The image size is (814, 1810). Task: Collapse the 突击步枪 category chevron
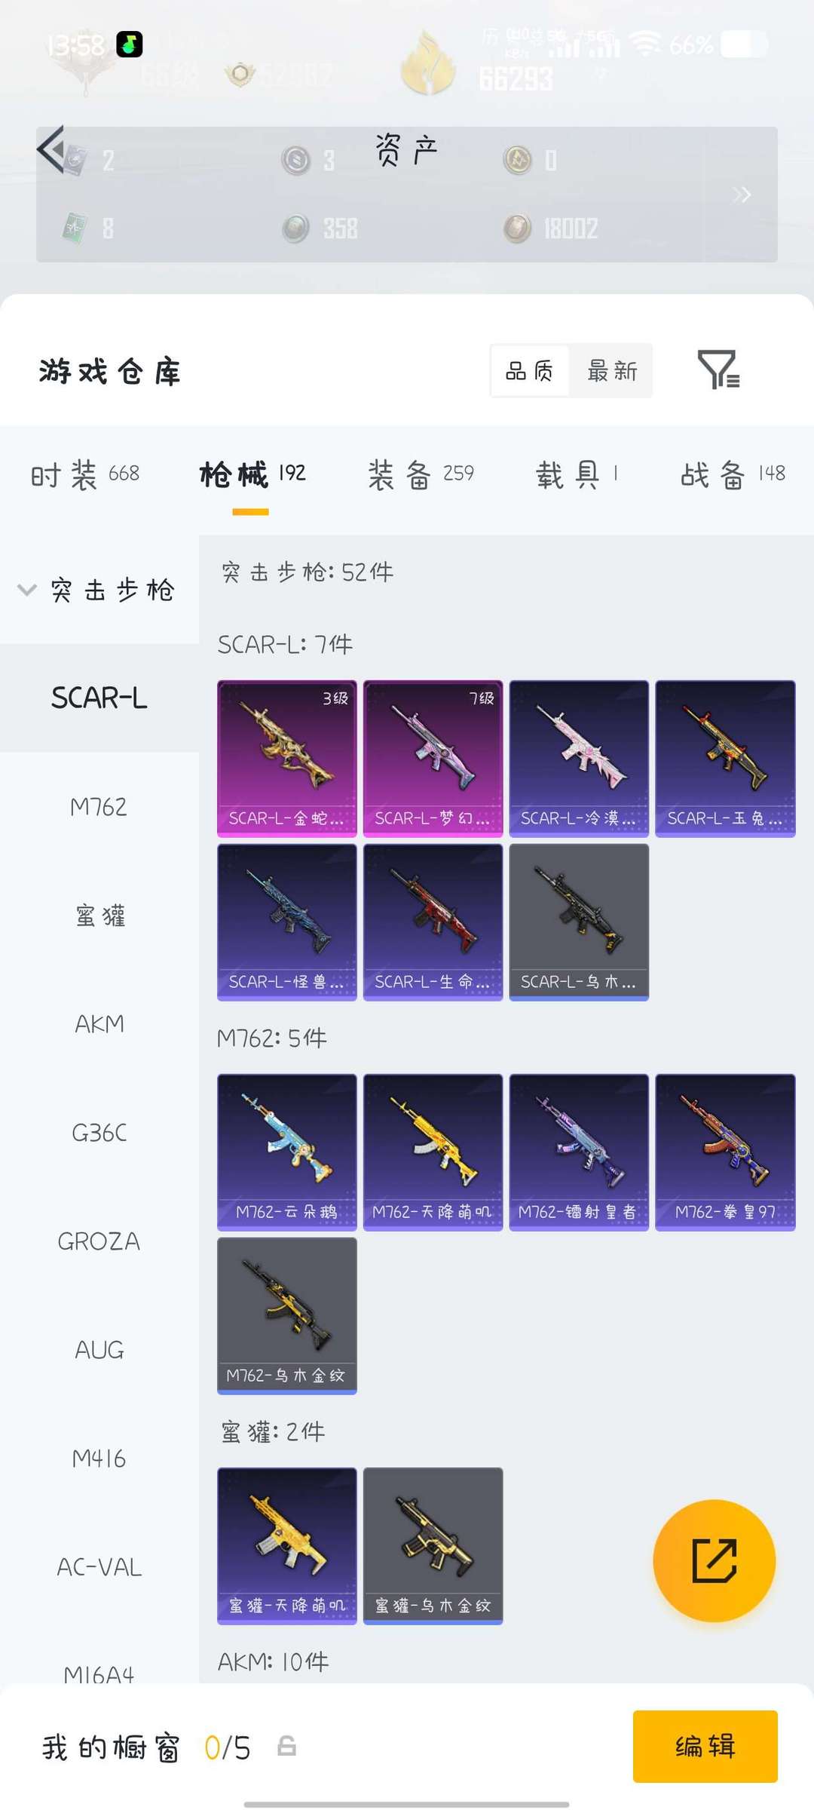coord(27,589)
